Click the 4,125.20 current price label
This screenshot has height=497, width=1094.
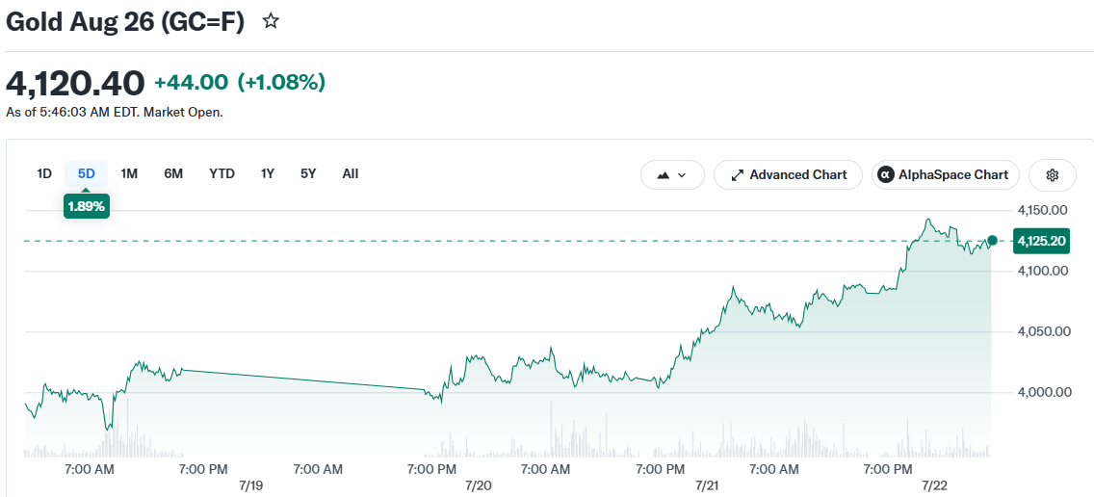pos(1041,241)
